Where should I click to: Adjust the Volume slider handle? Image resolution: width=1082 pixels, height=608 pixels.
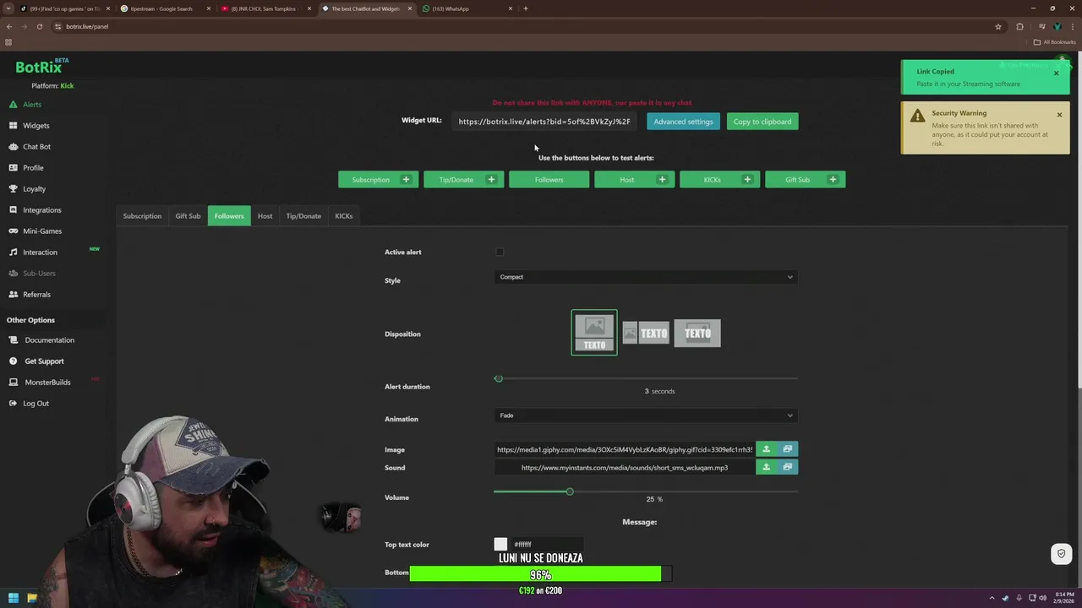coord(570,491)
